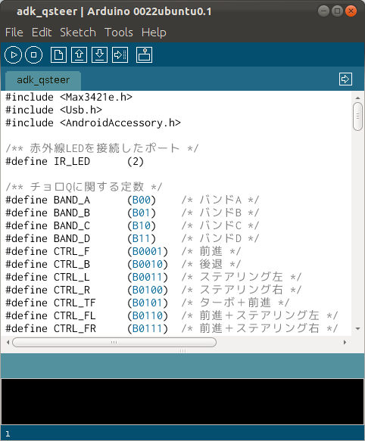The width and height of the screenshot is (365, 441).
Task: Click the horizontal scrollbar thumb
Action: click(x=114, y=342)
